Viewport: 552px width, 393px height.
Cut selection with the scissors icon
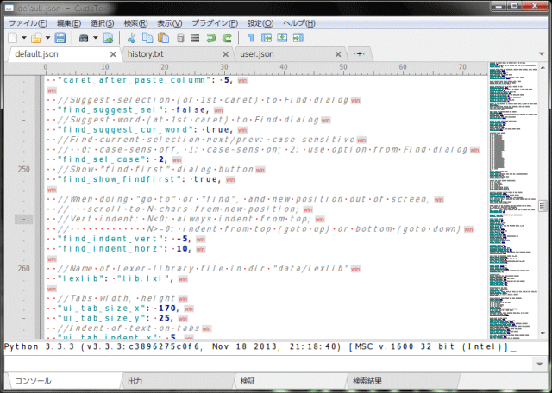pos(131,38)
